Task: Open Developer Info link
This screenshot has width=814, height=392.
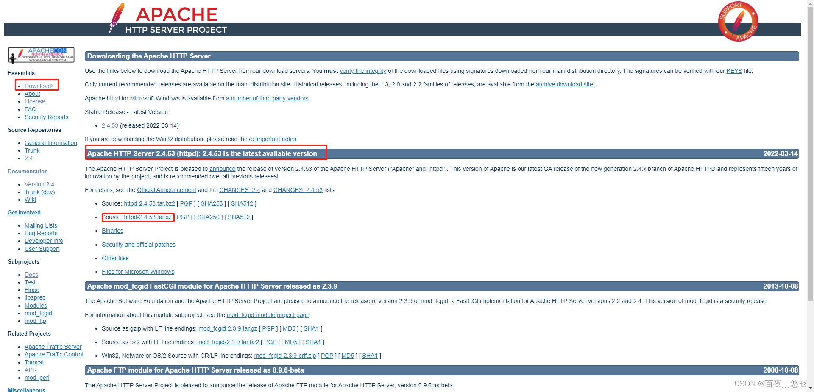Action: point(44,241)
